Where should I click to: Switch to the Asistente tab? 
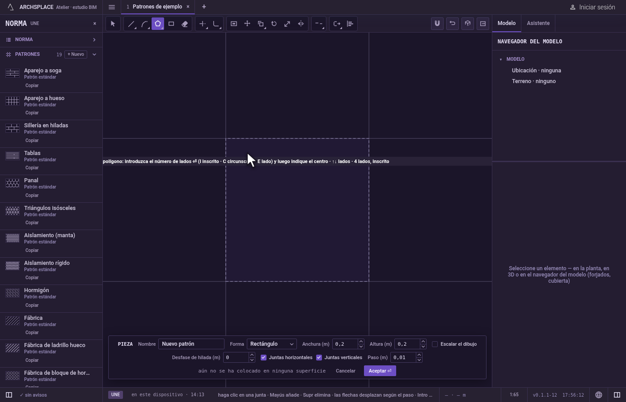click(538, 23)
